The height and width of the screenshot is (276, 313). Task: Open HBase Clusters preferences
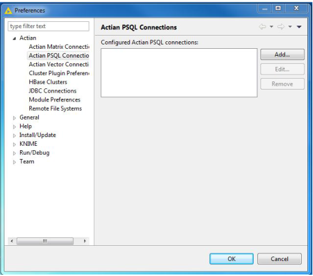click(x=48, y=82)
